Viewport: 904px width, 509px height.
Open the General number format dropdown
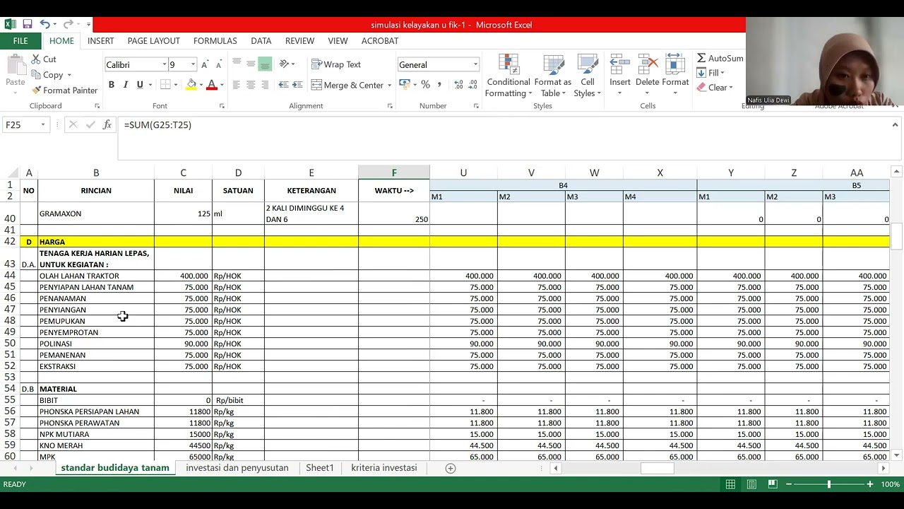click(475, 64)
